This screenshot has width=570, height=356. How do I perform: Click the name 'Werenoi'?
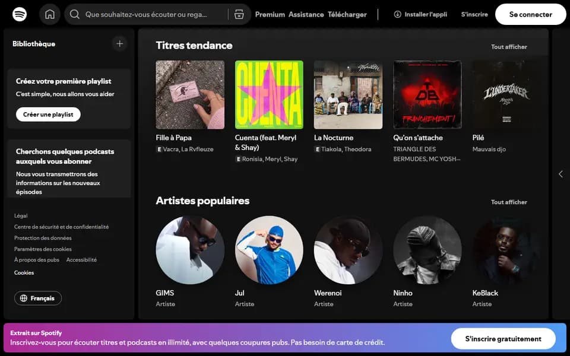pos(328,293)
